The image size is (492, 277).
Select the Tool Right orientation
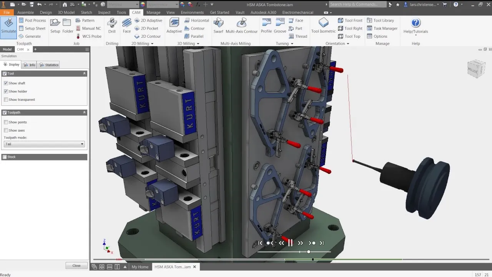coord(350,28)
